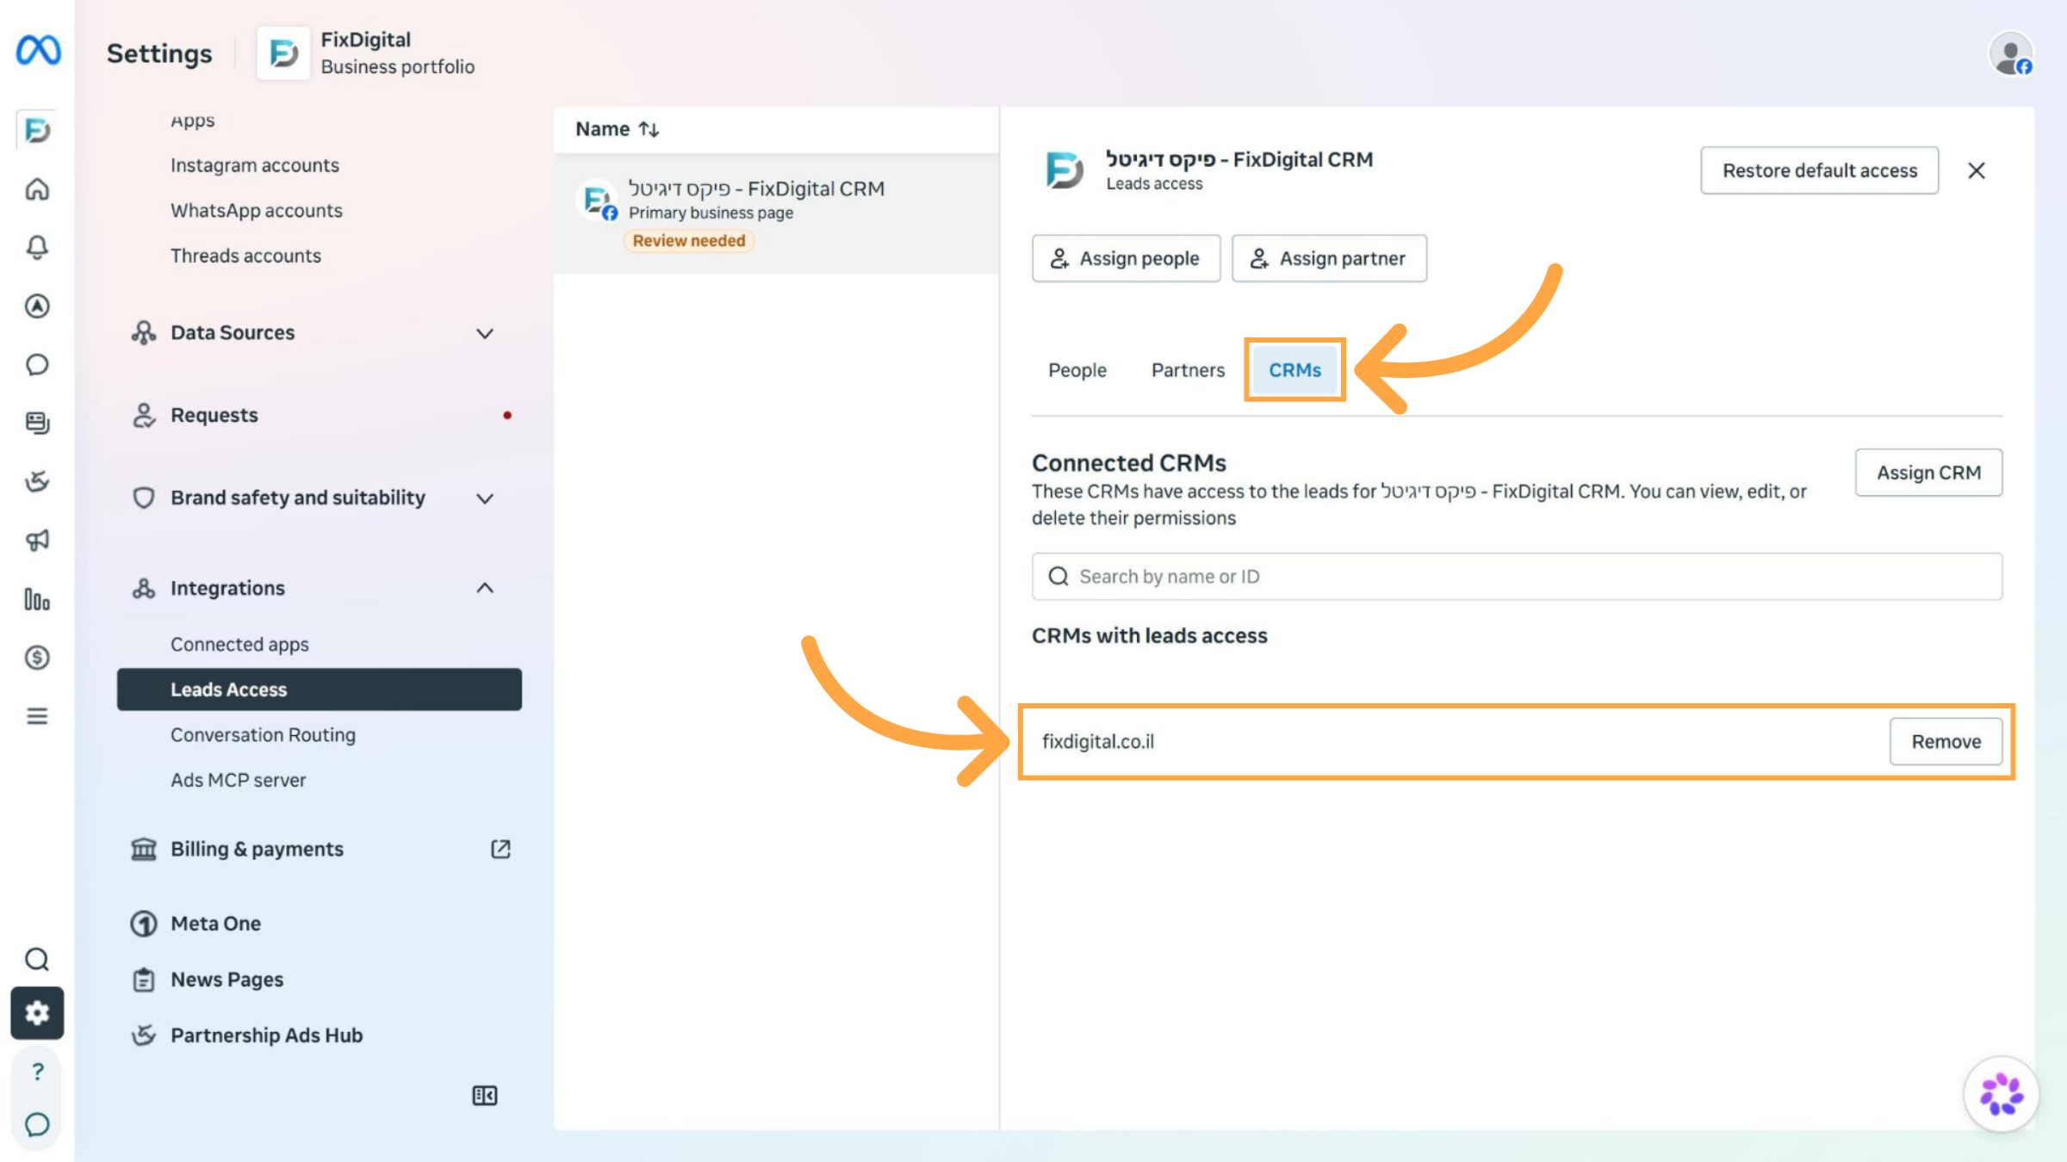
Task: Open the Insights bar chart icon
Action: click(x=37, y=599)
